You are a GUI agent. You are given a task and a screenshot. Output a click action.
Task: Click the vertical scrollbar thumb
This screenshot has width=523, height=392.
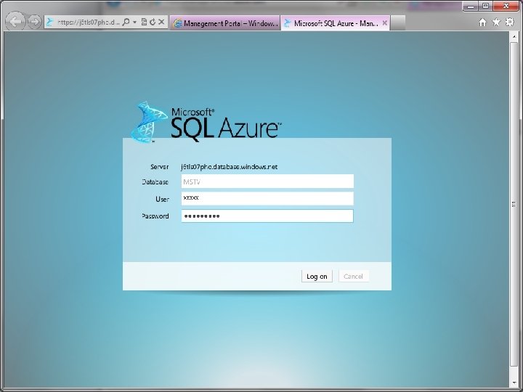point(514,204)
